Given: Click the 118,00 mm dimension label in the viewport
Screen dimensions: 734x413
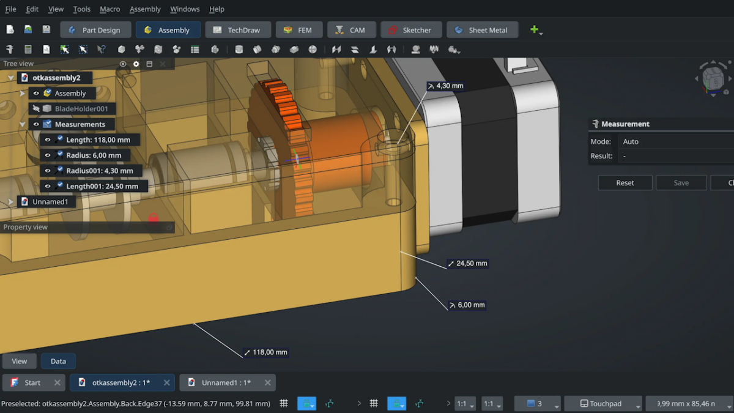Looking at the screenshot, I should 265,352.
